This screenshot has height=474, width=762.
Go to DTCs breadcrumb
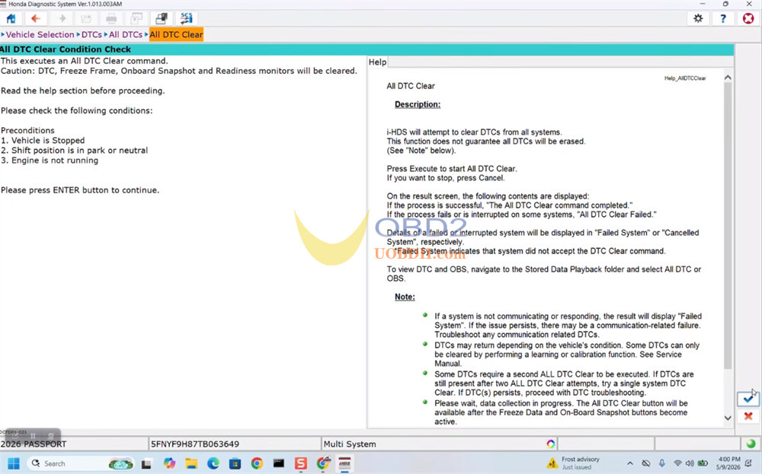pyautogui.click(x=92, y=34)
